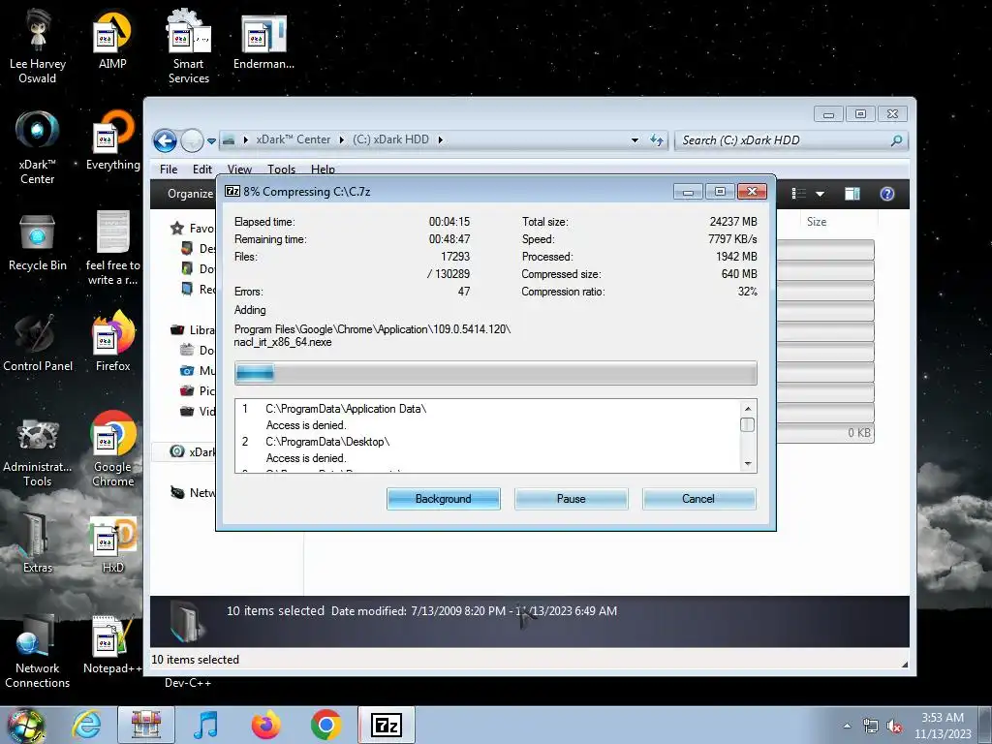The height and width of the screenshot is (744, 992).
Task: Open the address bar history dropdown
Action: tap(635, 139)
